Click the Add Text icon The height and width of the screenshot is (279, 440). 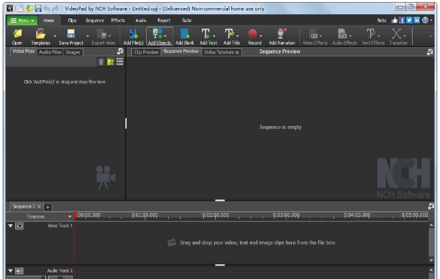[207, 33]
